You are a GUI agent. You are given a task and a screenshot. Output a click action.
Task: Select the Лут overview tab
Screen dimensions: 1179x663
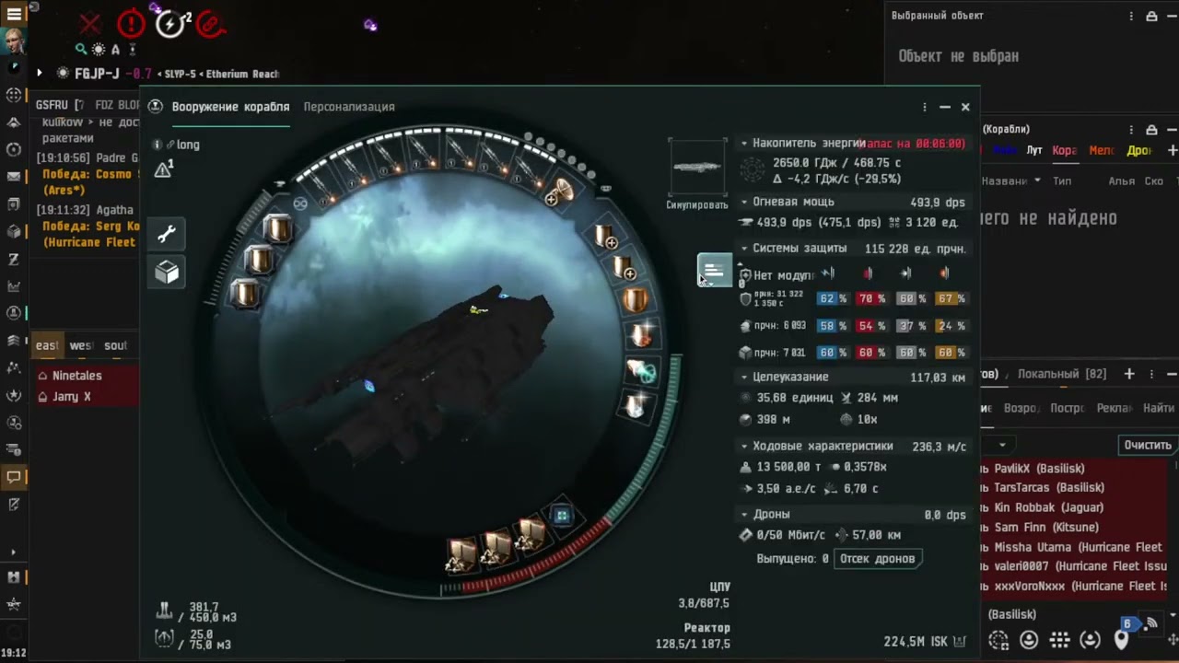[x=1034, y=150]
